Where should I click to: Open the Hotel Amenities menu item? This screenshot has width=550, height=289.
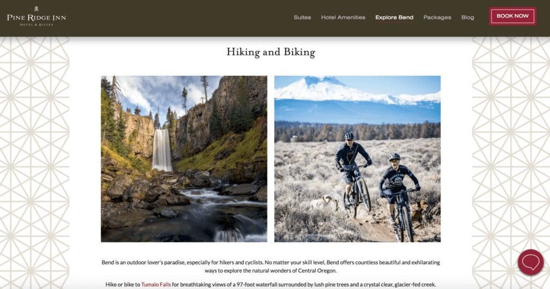point(343,17)
